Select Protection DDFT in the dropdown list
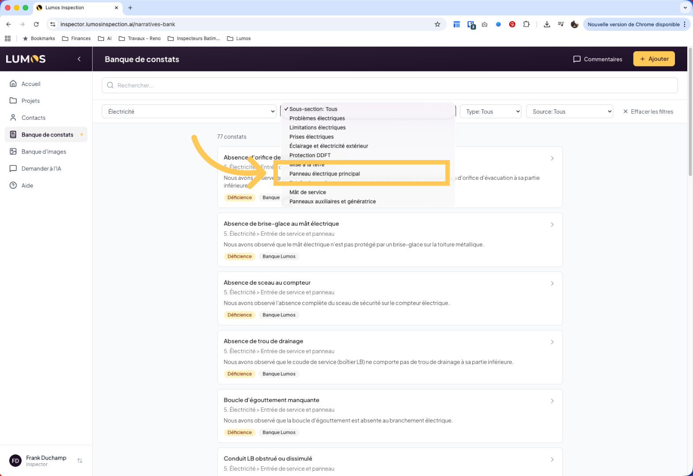 [x=310, y=155]
